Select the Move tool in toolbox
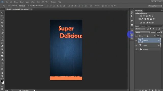The width and height of the screenshot is (163, 91). [2, 13]
